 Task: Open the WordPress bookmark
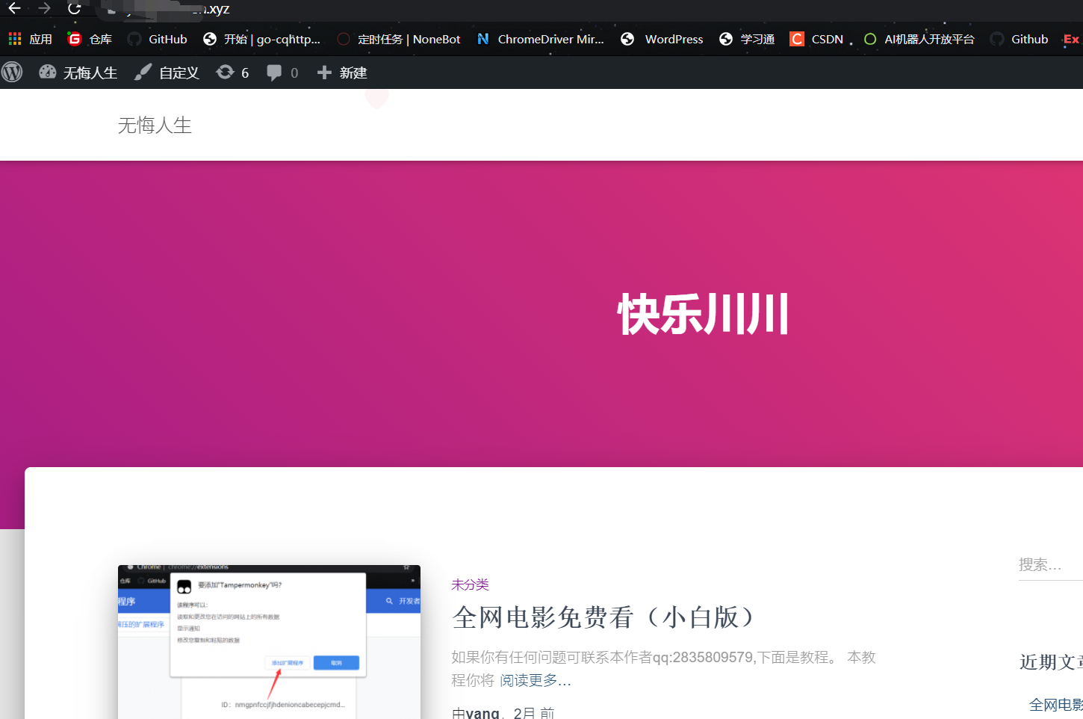tap(662, 39)
